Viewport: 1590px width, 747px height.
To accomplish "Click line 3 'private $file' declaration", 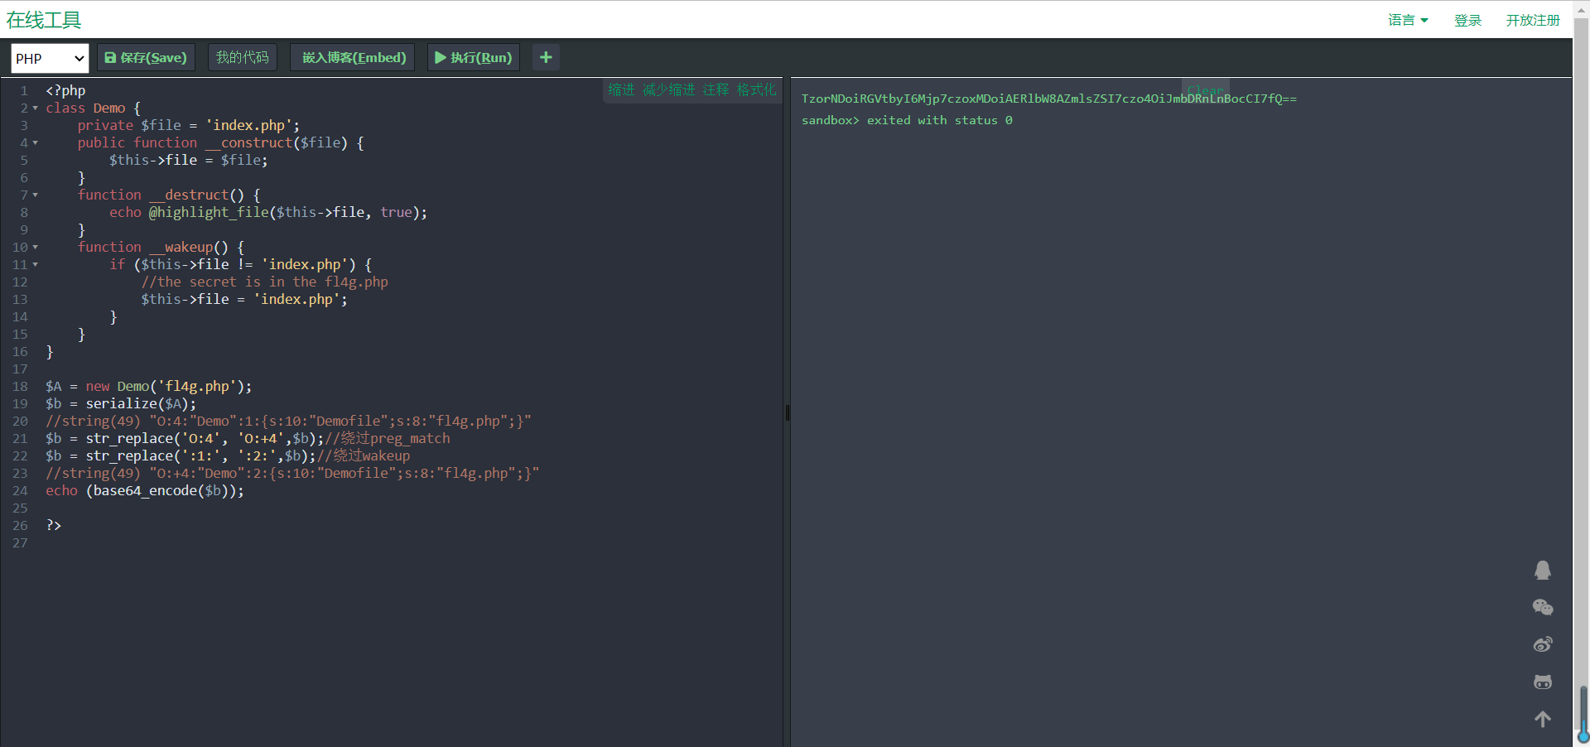I will point(189,126).
